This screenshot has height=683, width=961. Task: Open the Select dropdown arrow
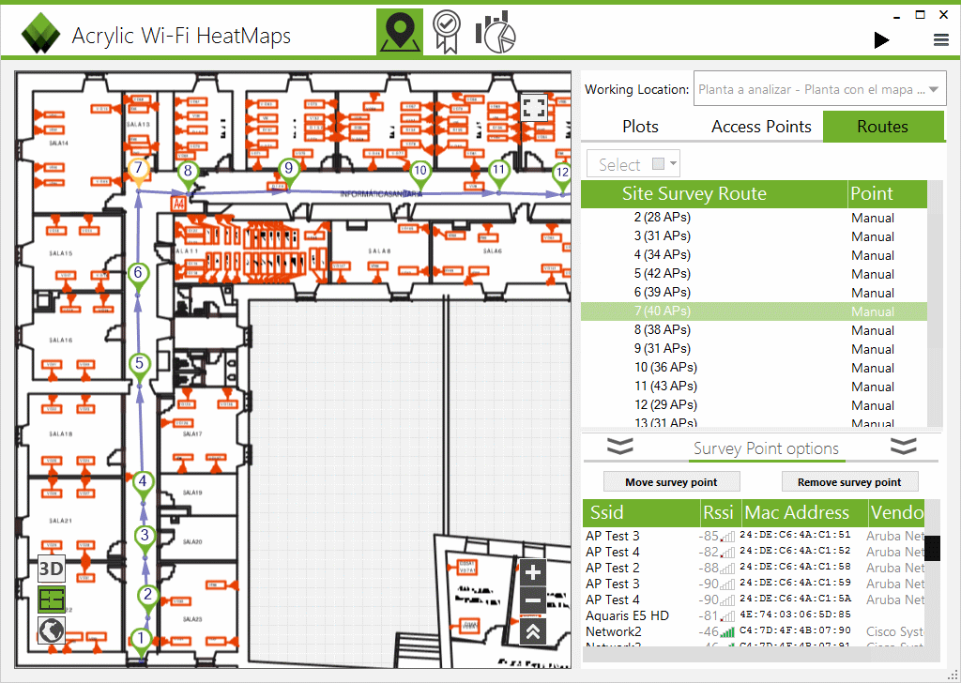pyautogui.click(x=674, y=163)
